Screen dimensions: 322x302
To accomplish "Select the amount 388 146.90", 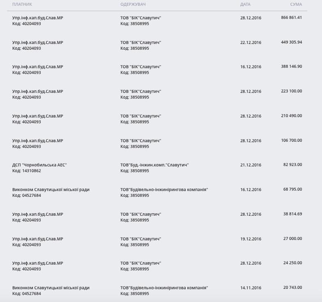I will coord(291,67).
